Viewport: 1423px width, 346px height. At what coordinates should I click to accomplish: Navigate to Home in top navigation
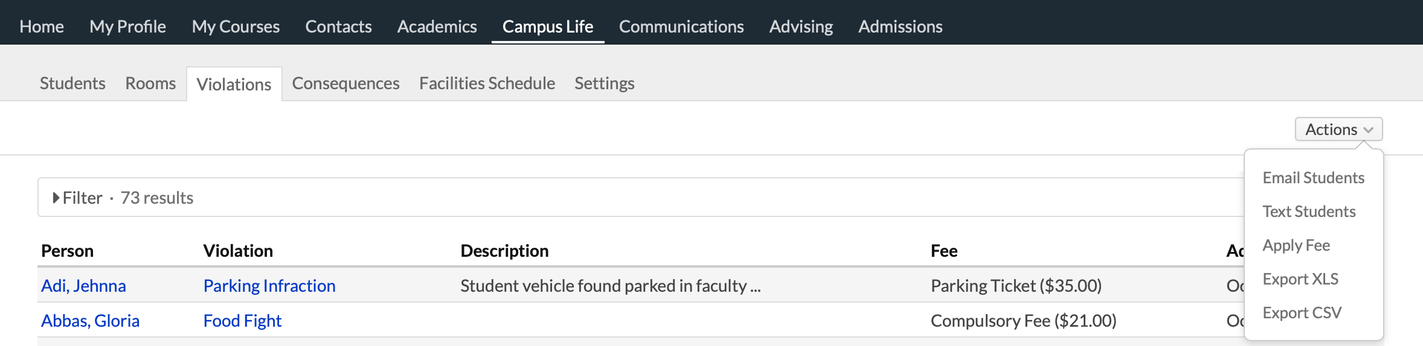(42, 27)
